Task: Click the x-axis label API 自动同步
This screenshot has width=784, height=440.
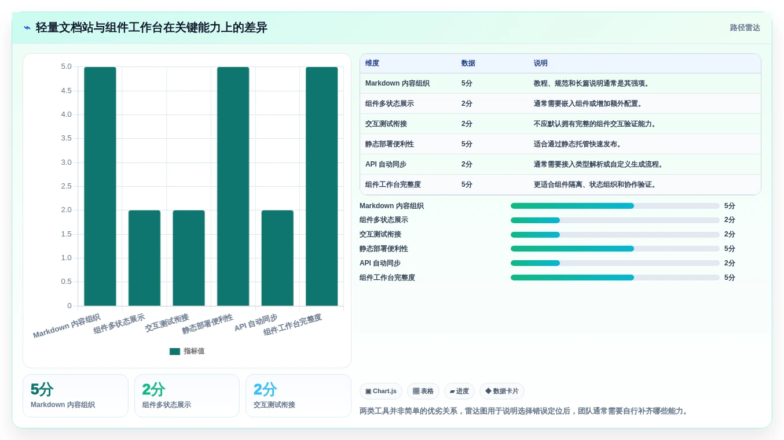Action: [256, 323]
